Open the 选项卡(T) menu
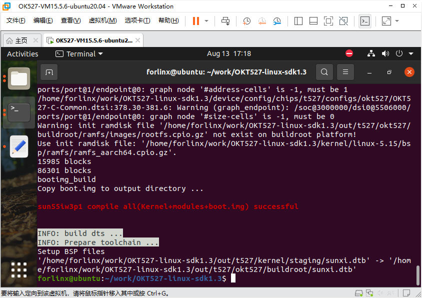The width and height of the screenshot is (422, 298). (x=137, y=20)
